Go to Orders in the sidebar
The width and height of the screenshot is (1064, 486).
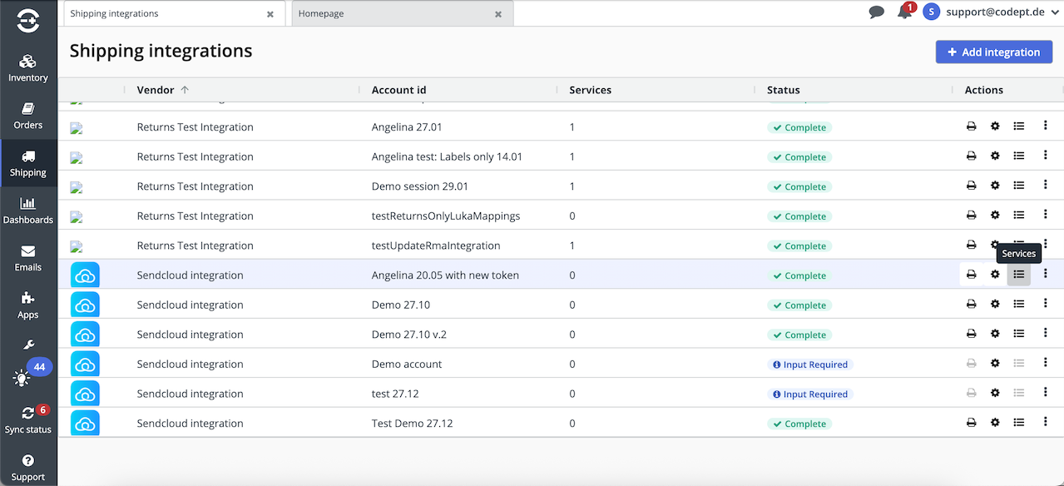28,117
